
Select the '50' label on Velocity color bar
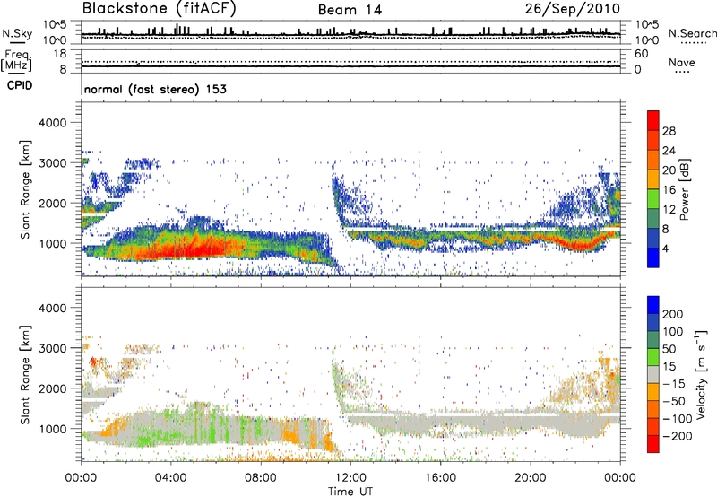(x=669, y=349)
